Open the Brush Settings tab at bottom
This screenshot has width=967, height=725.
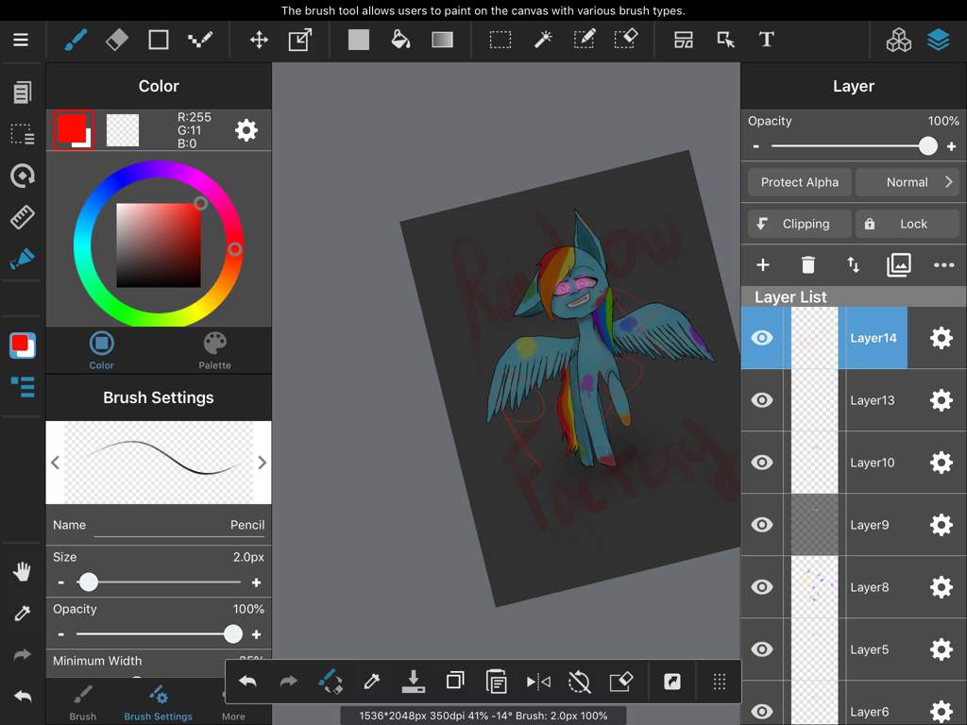pos(158,702)
